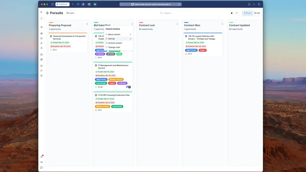Image resolution: width=306 pixels, height=172 pixels.
Task: Click the browser share icon
Action: click(x=249, y=4)
